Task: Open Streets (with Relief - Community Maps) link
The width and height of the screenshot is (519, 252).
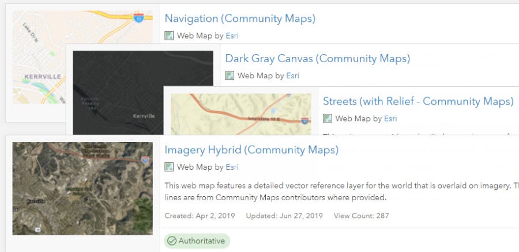Action: click(x=418, y=102)
